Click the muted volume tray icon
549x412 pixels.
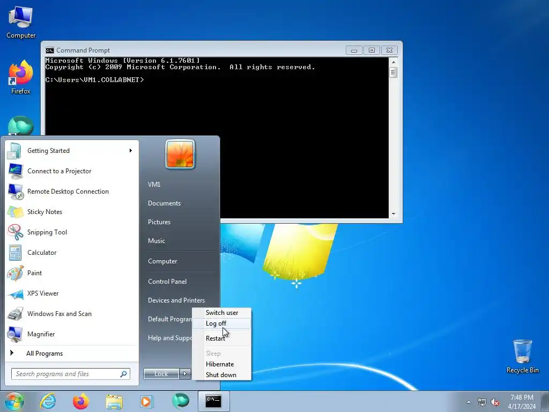(x=495, y=402)
